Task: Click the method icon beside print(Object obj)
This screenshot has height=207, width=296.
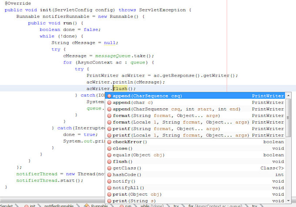Action: pyautogui.click(x=109, y=194)
